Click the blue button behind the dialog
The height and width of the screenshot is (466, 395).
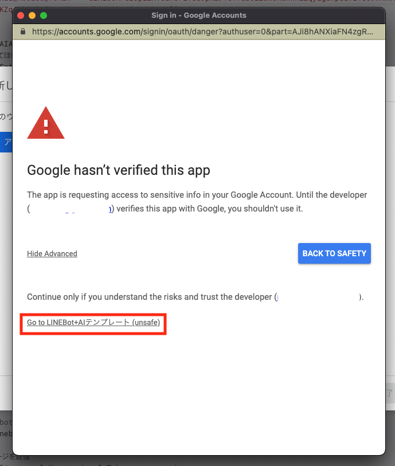pos(7,142)
